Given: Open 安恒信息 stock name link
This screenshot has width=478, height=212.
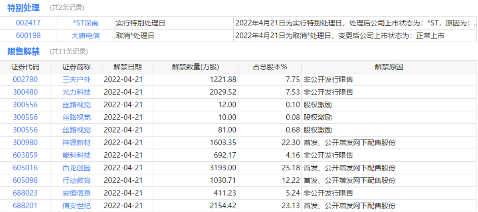Looking at the screenshot, I should click(x=76, y=193).
